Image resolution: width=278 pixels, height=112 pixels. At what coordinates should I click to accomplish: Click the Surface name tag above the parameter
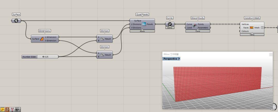pyautogui.click(x=16, y=14)
